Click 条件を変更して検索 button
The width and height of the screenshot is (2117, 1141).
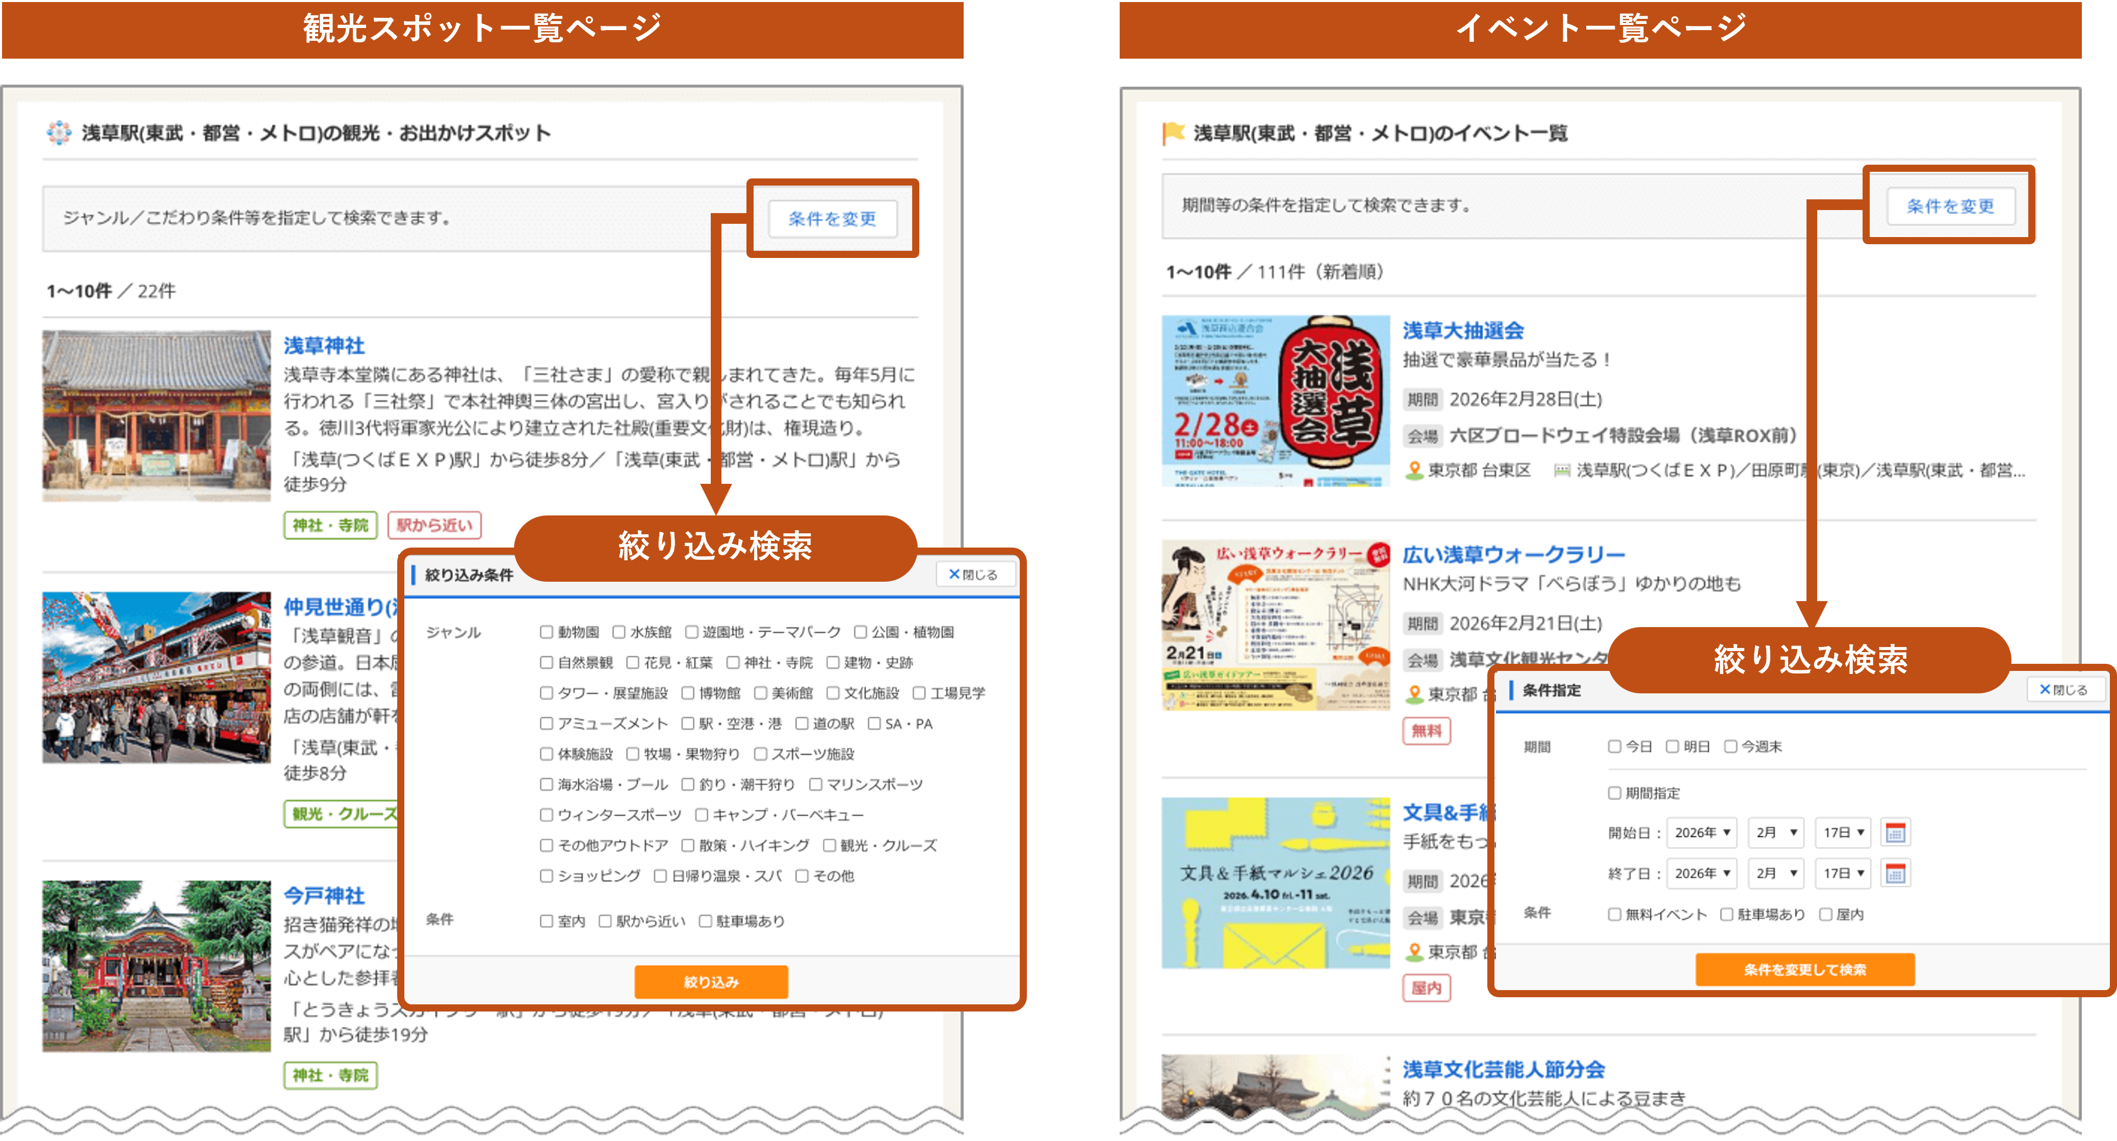(x=1805, y=969)
